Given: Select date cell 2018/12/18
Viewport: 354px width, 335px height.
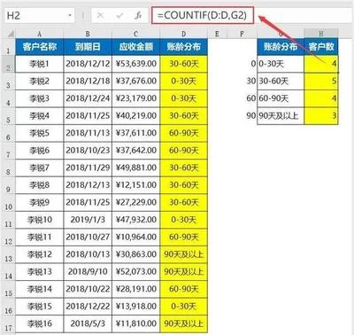Looking at the screenshot, I should coord(88,82).
